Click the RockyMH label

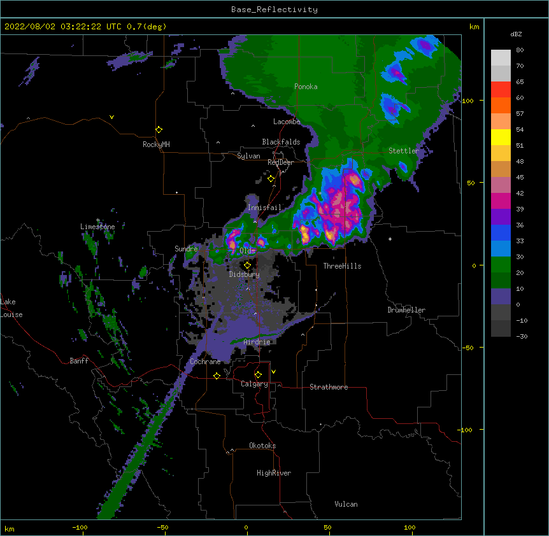click(x=156, y=145)
